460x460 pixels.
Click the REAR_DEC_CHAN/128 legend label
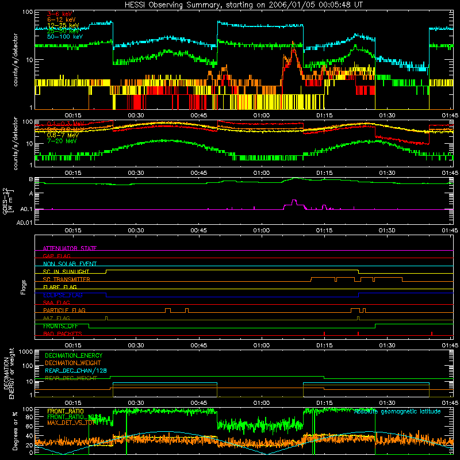[x=76, y=371]
